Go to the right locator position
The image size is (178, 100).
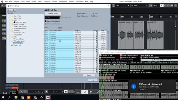[46, 92]
